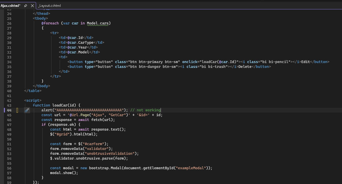Screen dimensions: 342x184
Task: Pin the Ajax.cshtml tab
Action: [x=26, y=6]
